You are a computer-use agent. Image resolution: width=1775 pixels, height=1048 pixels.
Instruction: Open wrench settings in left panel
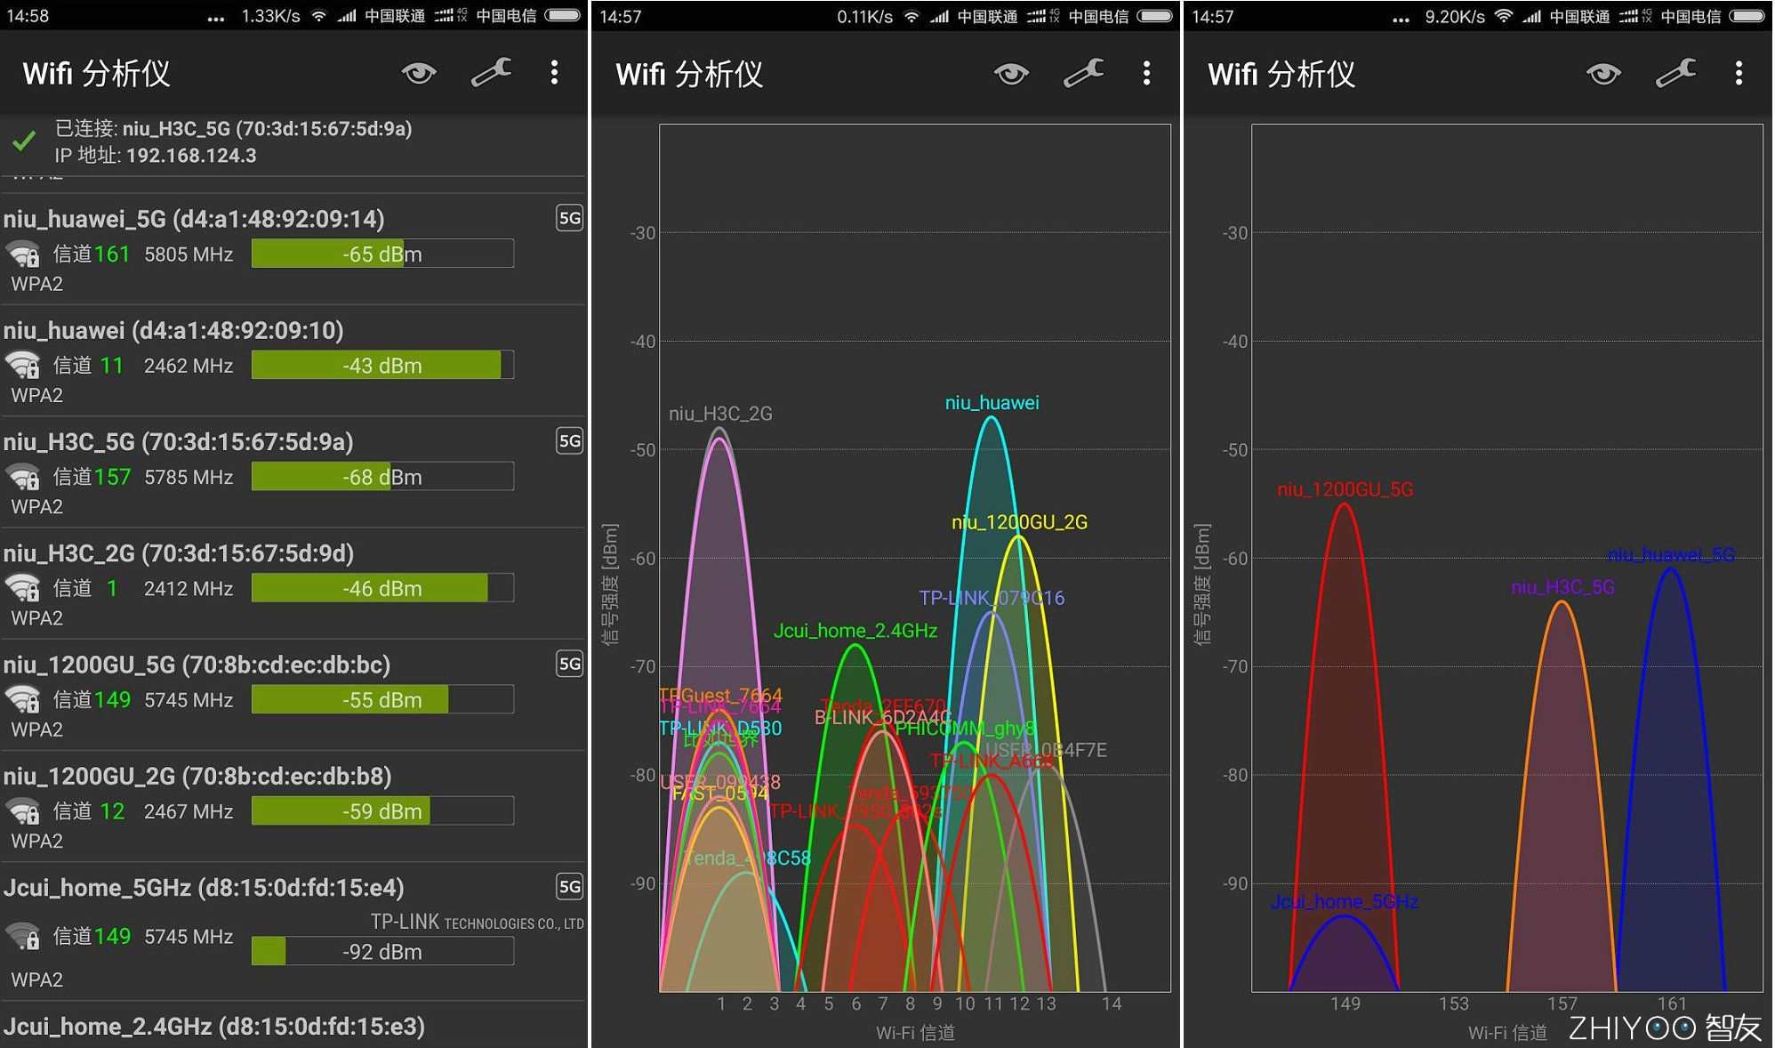[491, 73]
